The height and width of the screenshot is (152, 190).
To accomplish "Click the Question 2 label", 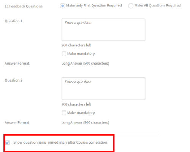I will (x=13, y=80).
